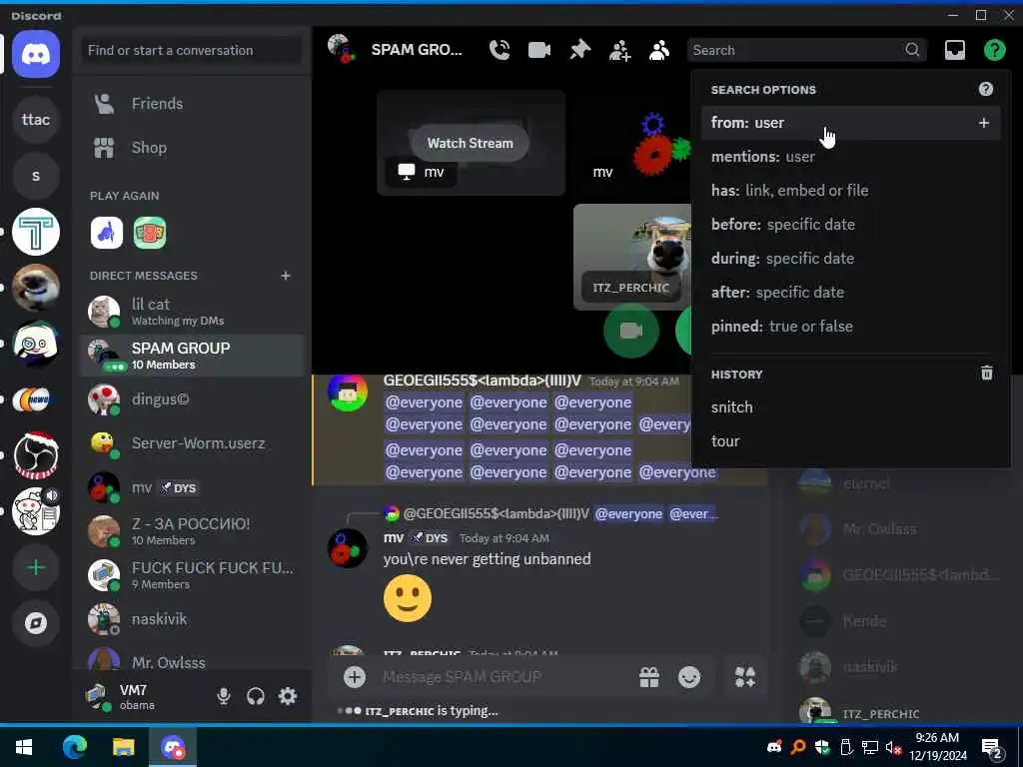The width and height of the screenshot is (1023, 767).
Task: Toggle the member list icon
Action: [659, 50]
